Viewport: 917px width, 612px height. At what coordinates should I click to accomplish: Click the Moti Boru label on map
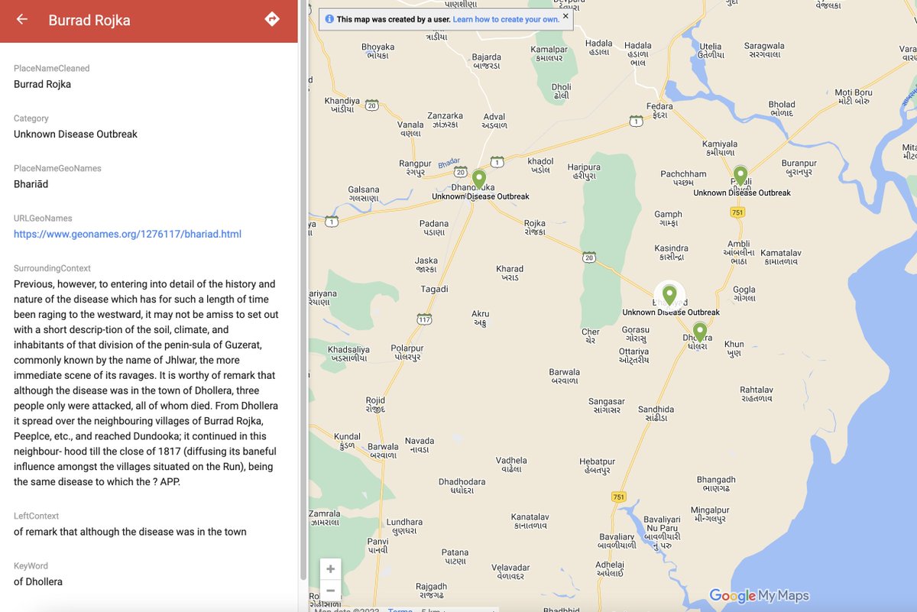point(854,97)
